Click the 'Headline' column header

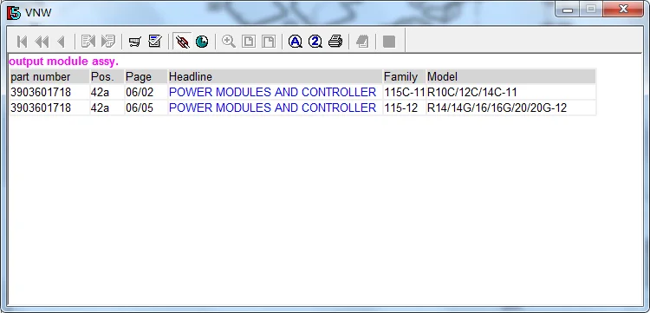point(275,76)
